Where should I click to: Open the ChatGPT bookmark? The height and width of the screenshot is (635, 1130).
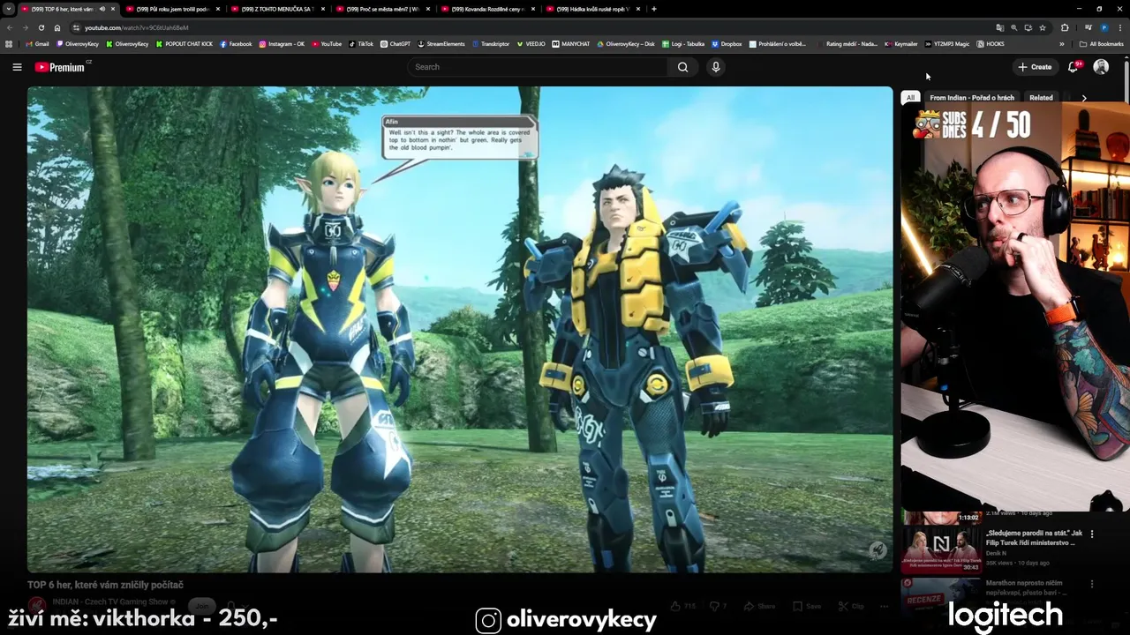tap(395, 43)
